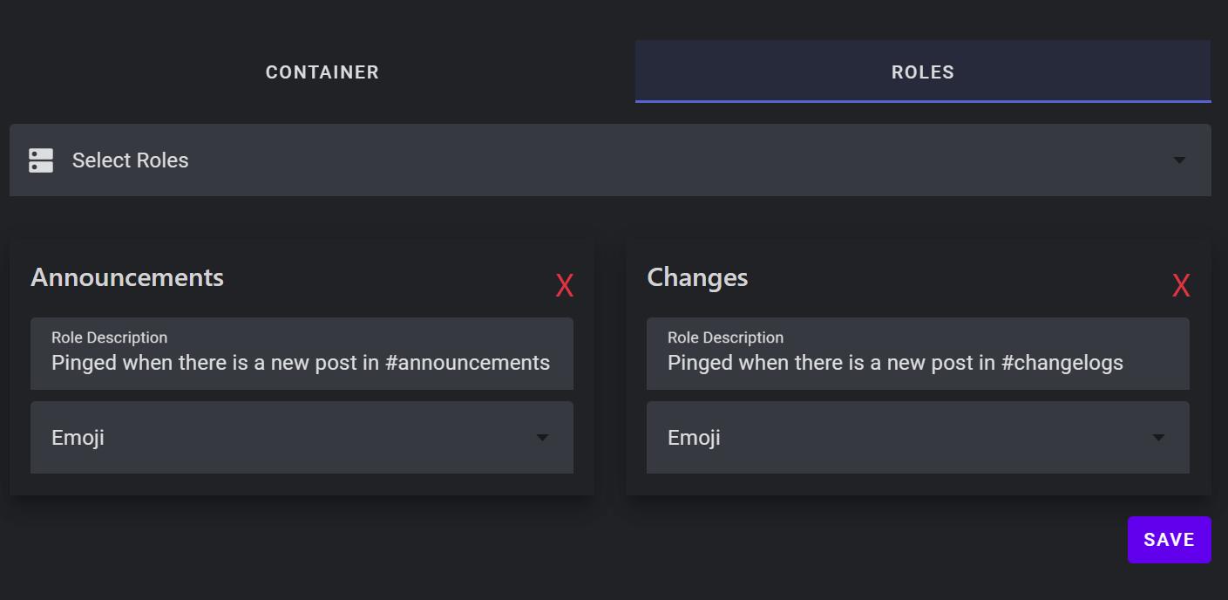Click the chevron at the end of Select Roles
Image resolution: width=1228 pixels, height=600 pixels.
[x=1179, y=160]
